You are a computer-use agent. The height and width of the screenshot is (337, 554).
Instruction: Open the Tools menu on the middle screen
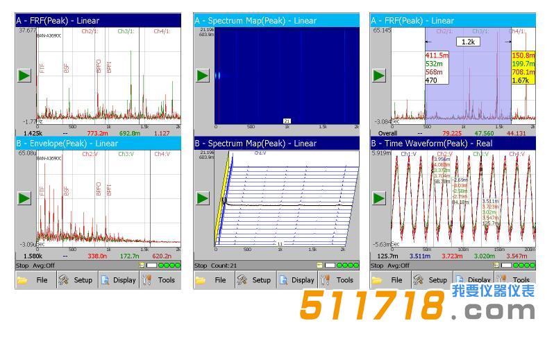point(338,280)
